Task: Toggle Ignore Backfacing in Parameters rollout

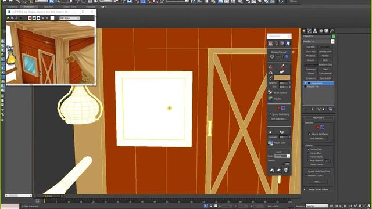Action: [310, 134]
